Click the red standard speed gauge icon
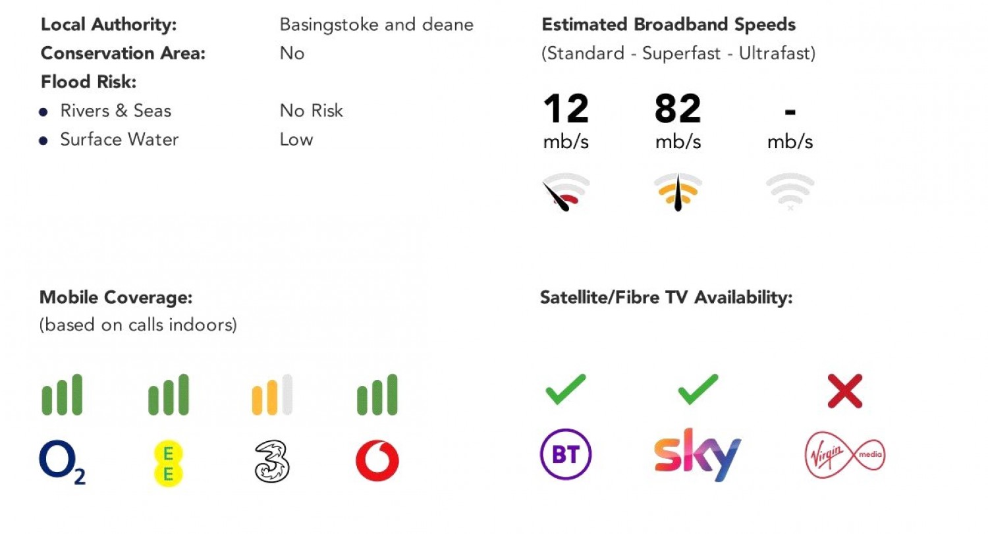This screenshot has width=988, height=534. pos(566,192)
